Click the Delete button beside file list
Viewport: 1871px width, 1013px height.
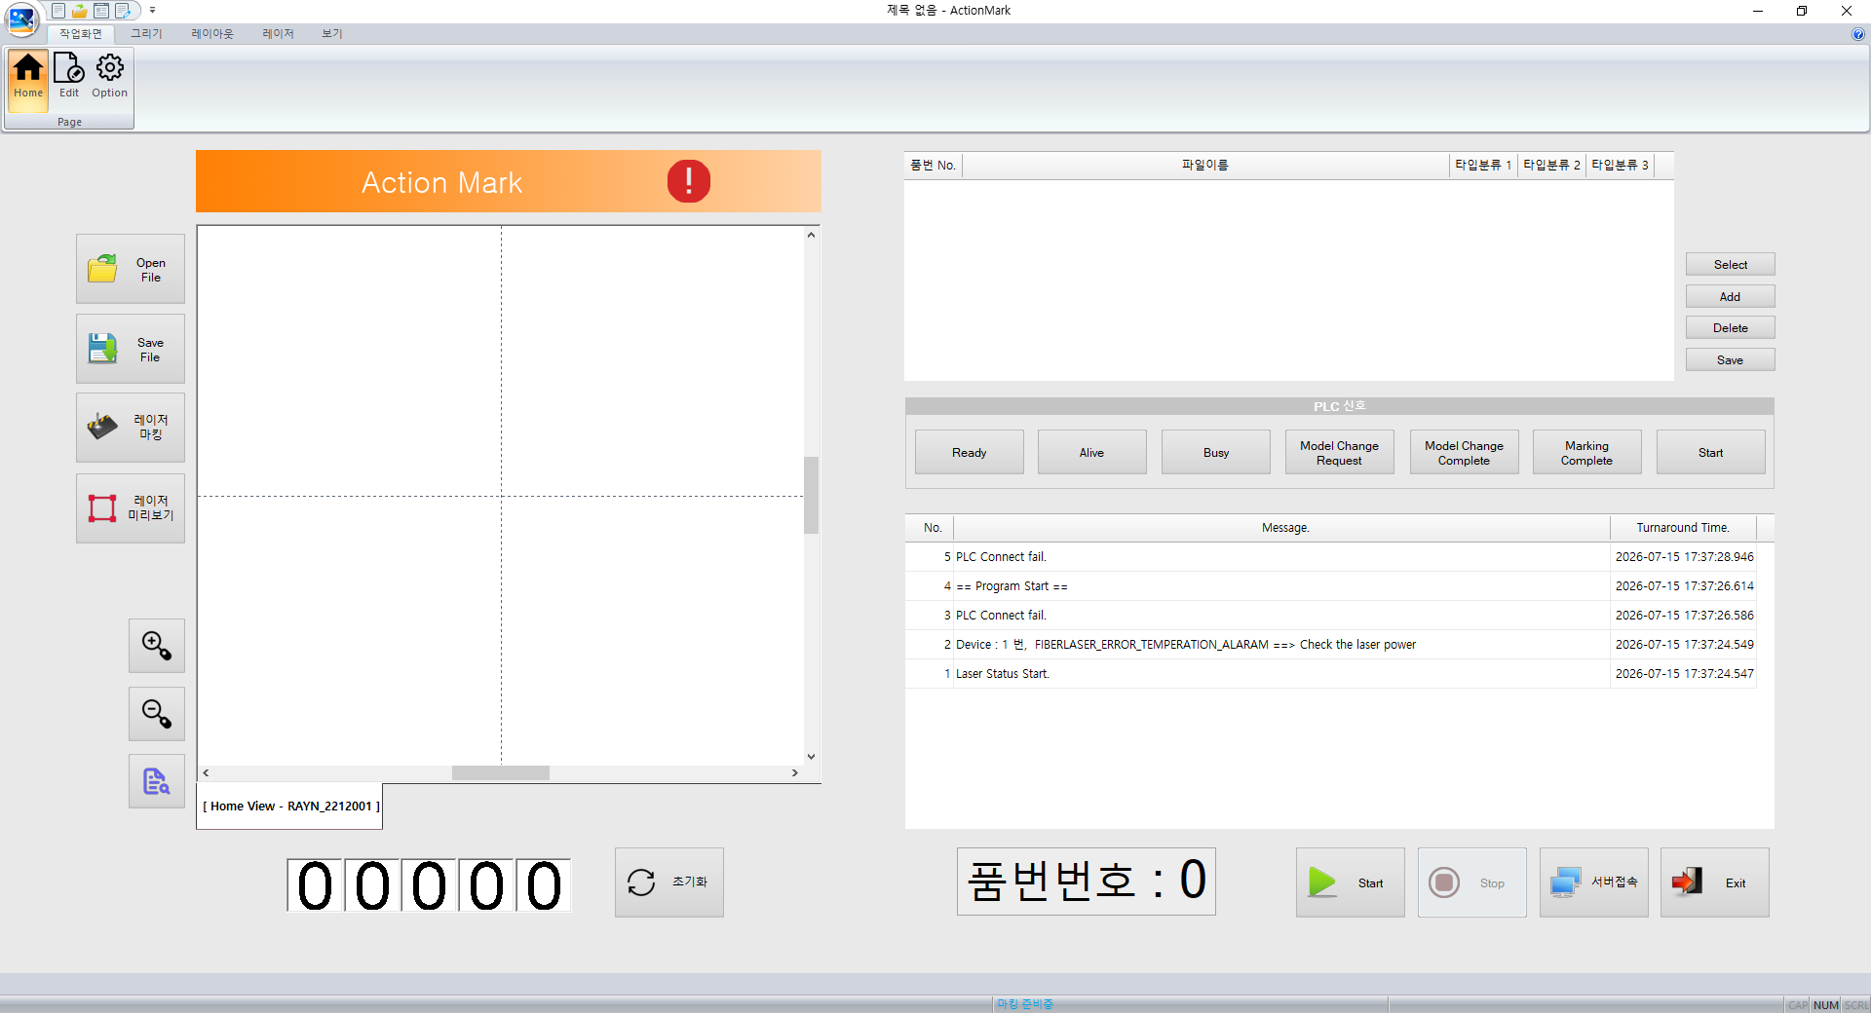1731,328
